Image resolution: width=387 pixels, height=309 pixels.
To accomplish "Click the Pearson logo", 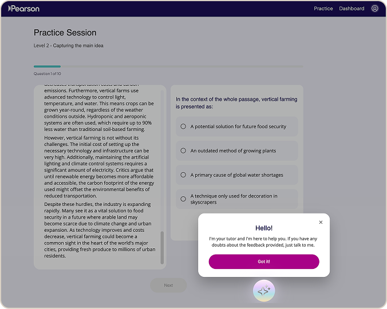I will pos(23,9).
